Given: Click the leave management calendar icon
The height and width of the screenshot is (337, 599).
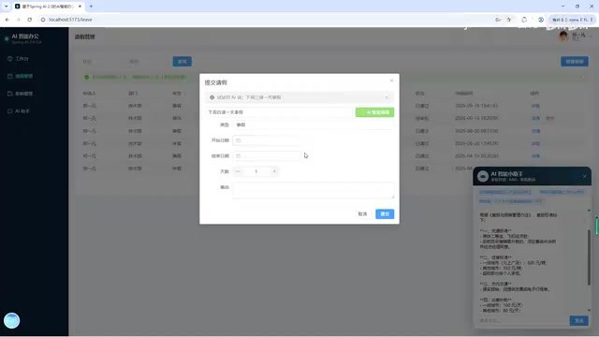Looking at the screenshot, I should [10, 76].
